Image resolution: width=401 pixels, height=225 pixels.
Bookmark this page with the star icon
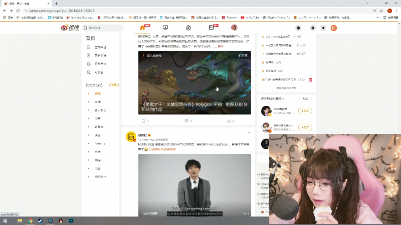coord(381,10)
